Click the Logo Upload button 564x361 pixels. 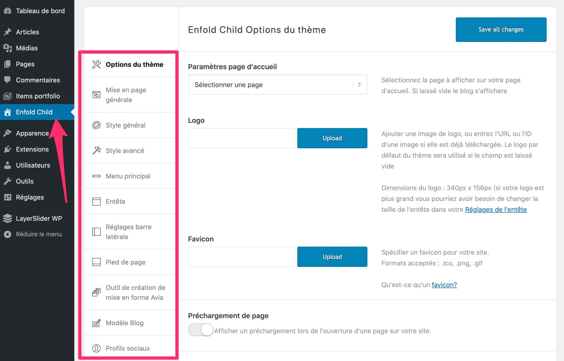tap(332, 138)
